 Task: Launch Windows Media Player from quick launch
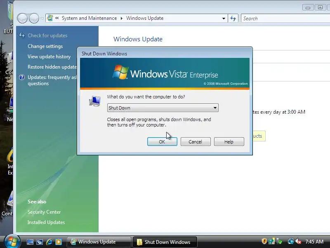pyautogui.click(x=59, y=242)
